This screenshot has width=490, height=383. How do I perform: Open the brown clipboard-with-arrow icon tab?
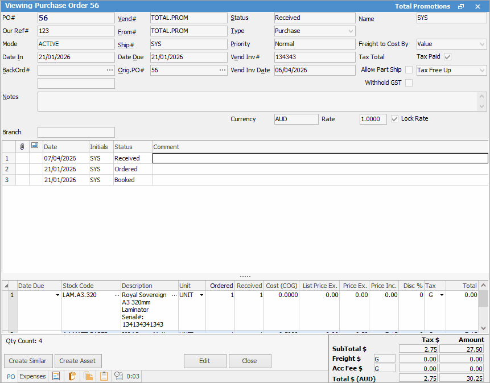[72, 376]
